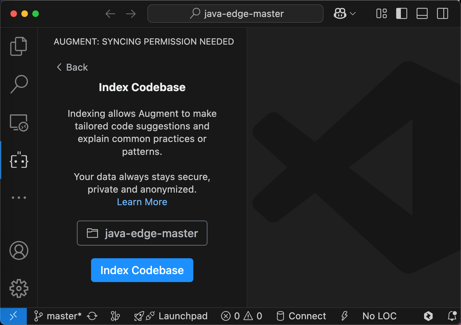Go back using the Back link
The width and height of the screenshot is (461, 325).
(x=72, y=67)
